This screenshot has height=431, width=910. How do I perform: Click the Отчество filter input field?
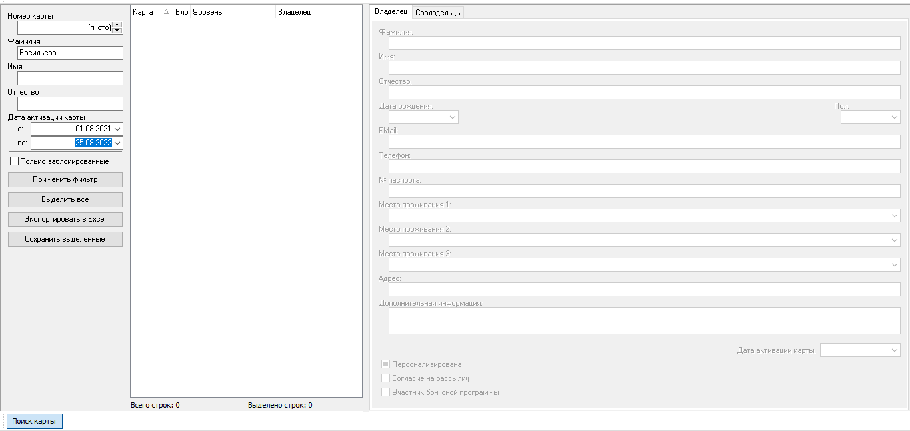coord(70,103)
